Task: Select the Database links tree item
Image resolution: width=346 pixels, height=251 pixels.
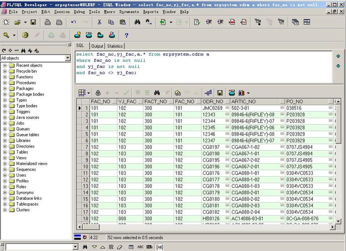Action: (x=29, y=198)
